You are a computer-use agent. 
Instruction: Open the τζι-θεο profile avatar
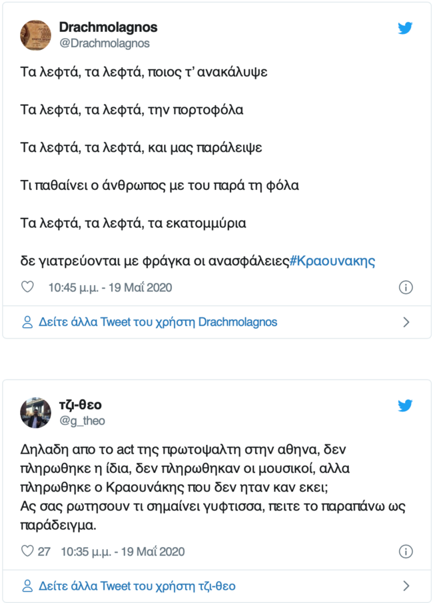pos(35,412)
